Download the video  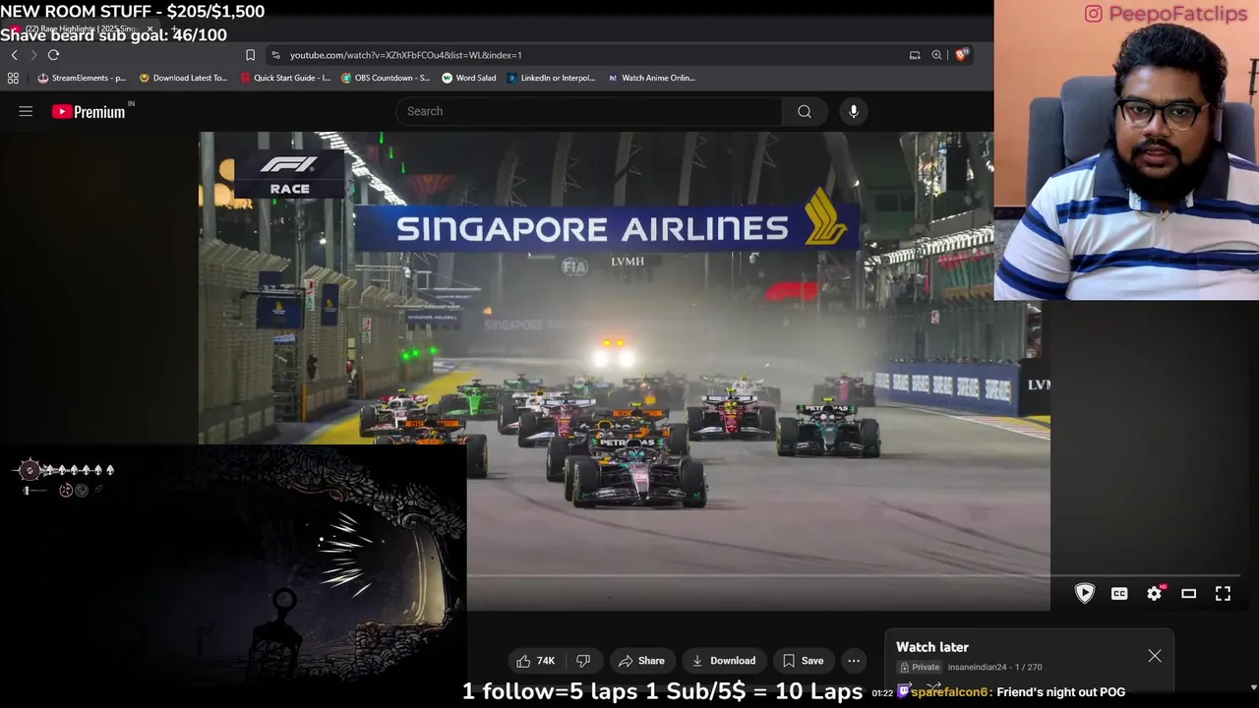point(723,661)
